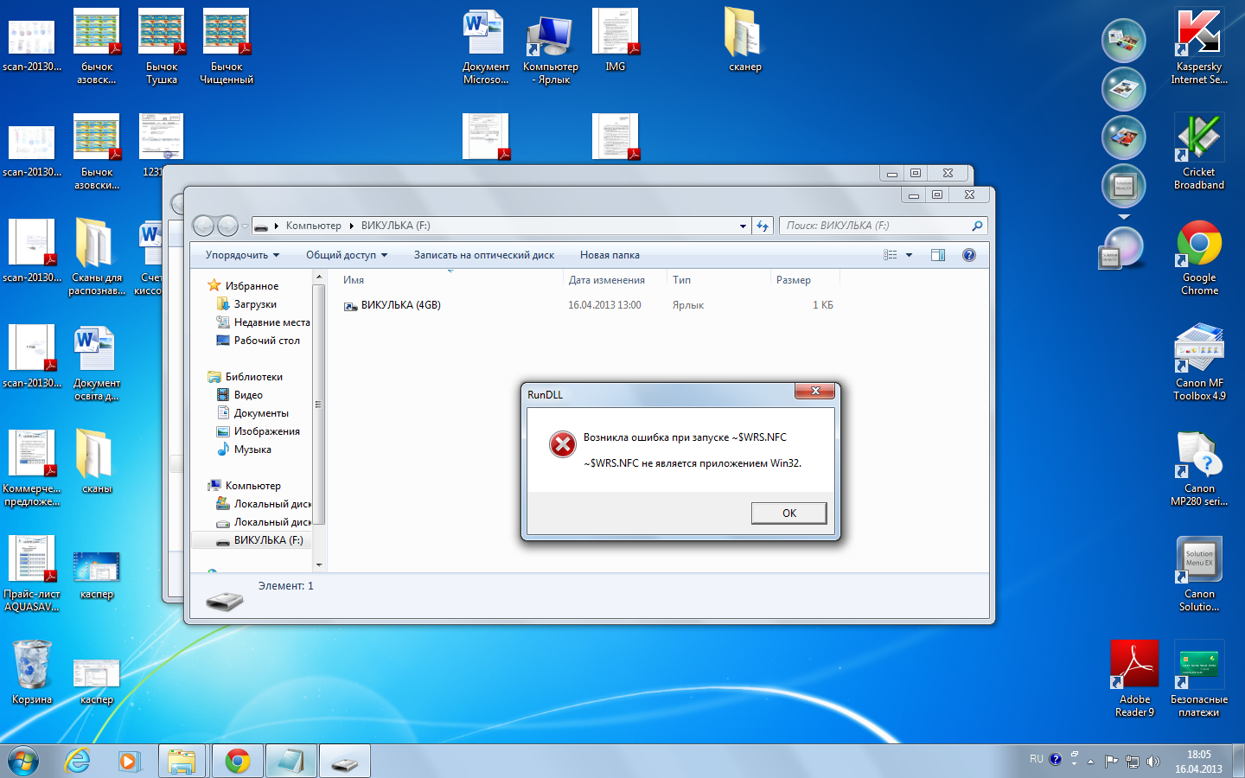Select the Google Chrome desktop shortcut

(1199, 258)
